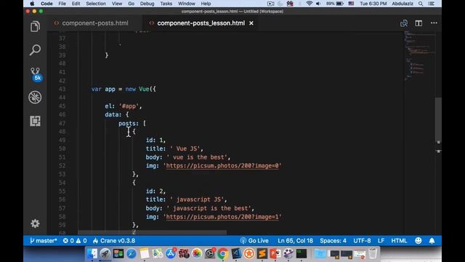Viewport: 465px width, 262px height.
Task: Open Notification Center in menu bar
Action: click(432, 4)
